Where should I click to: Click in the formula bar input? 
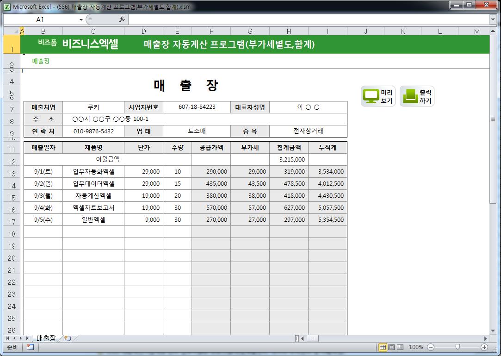click(x=305, y=19)
